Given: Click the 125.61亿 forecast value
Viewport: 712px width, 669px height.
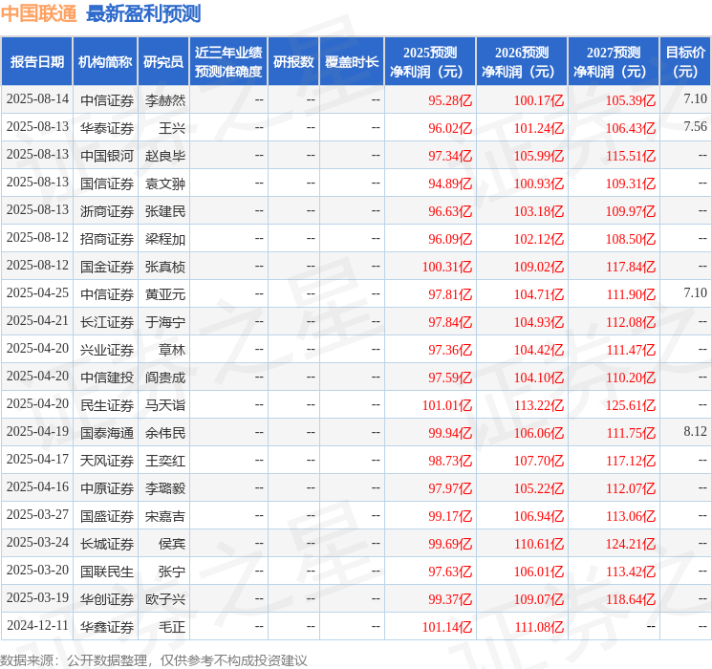Looking at the screenshot, I should pyautogui.click(x=630, y=405).
